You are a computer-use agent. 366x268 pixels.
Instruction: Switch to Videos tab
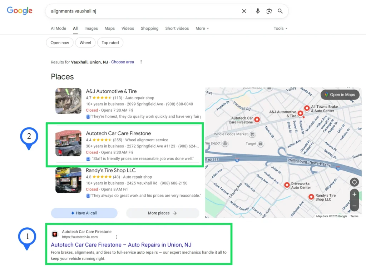[128, 29]
